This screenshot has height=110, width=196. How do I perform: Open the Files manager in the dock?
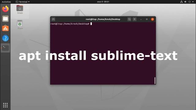coord(6,19)
